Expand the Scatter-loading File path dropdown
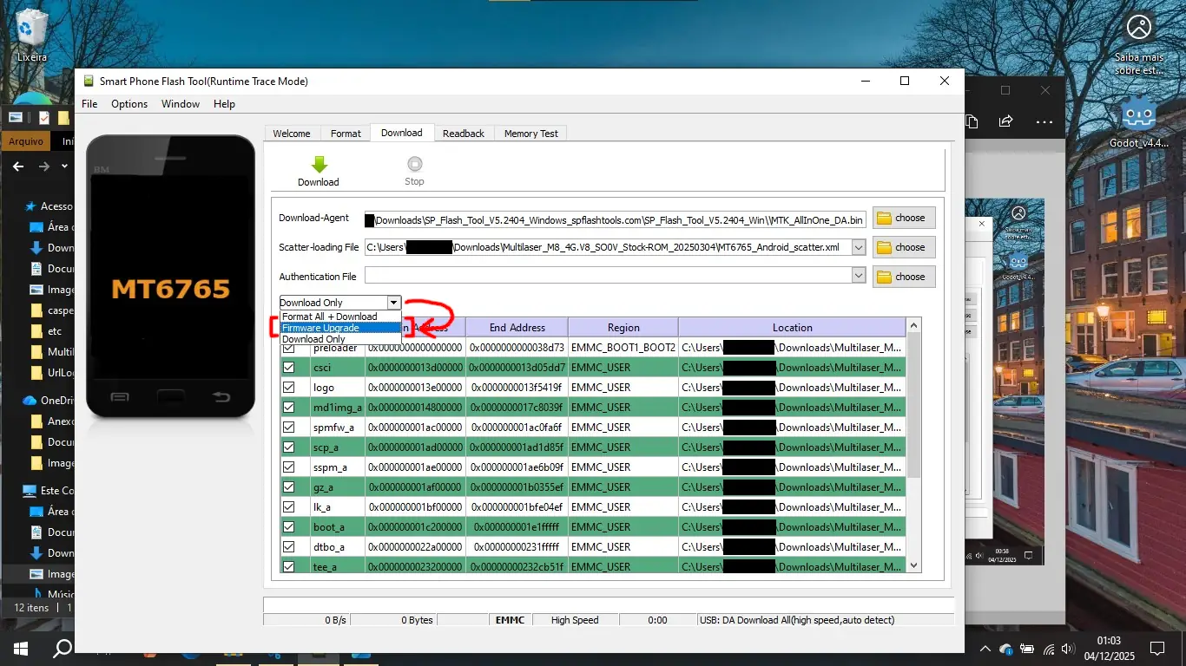 coord(859,247)
